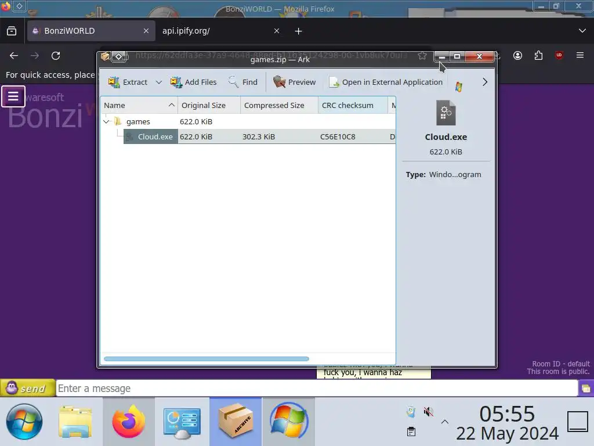Click the Firefox taskbar icon
The image size is (594, 446).
(128, 422)
